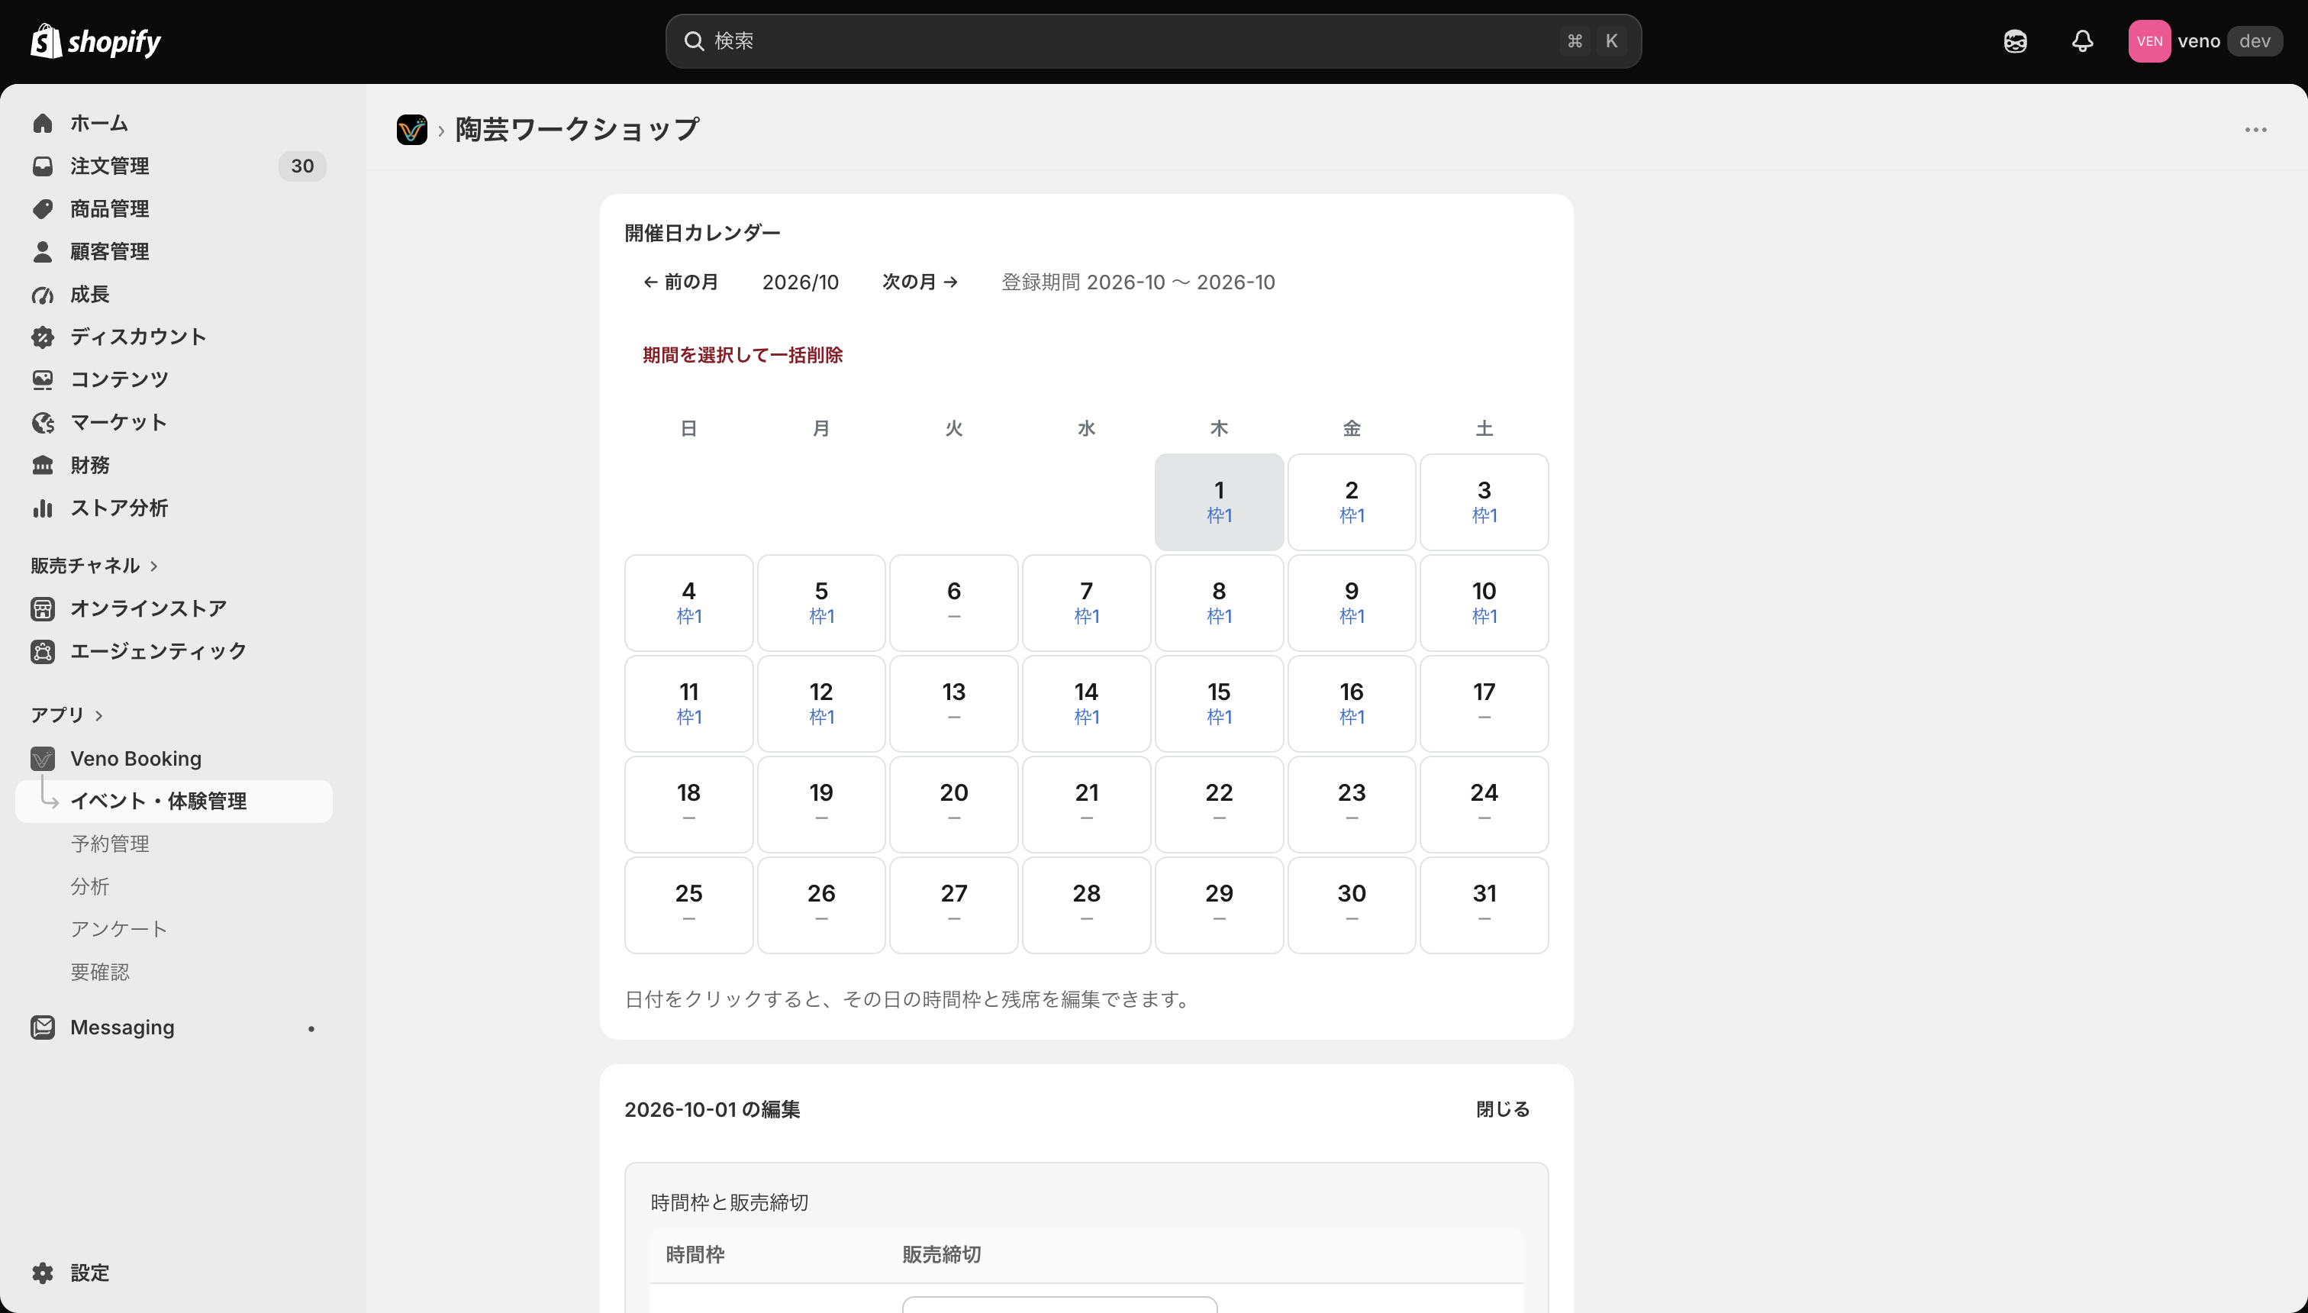Screen dimensions: 2308x1313
Task: Click the ディスカウント badge icon
Action: (x=43, y=337)
